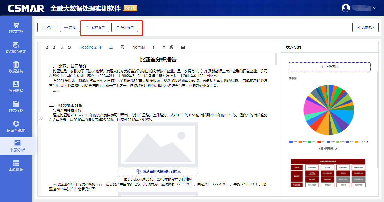Select the GDP扇形图 pie chart thumbnail
This screenshot has width=384, height=202.
[x=329, y=110]
